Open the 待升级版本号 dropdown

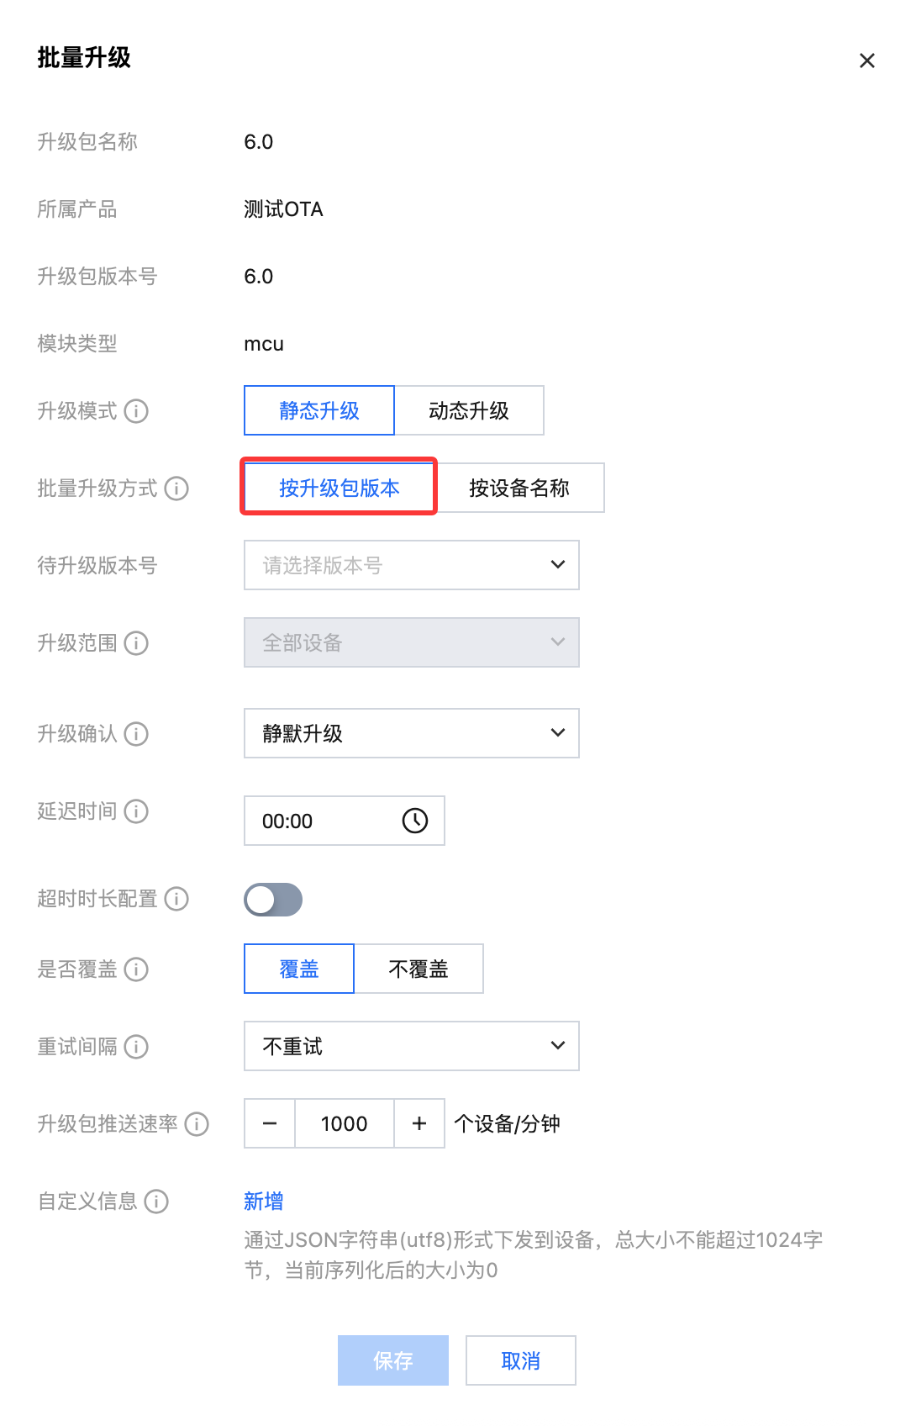[411, 565]
